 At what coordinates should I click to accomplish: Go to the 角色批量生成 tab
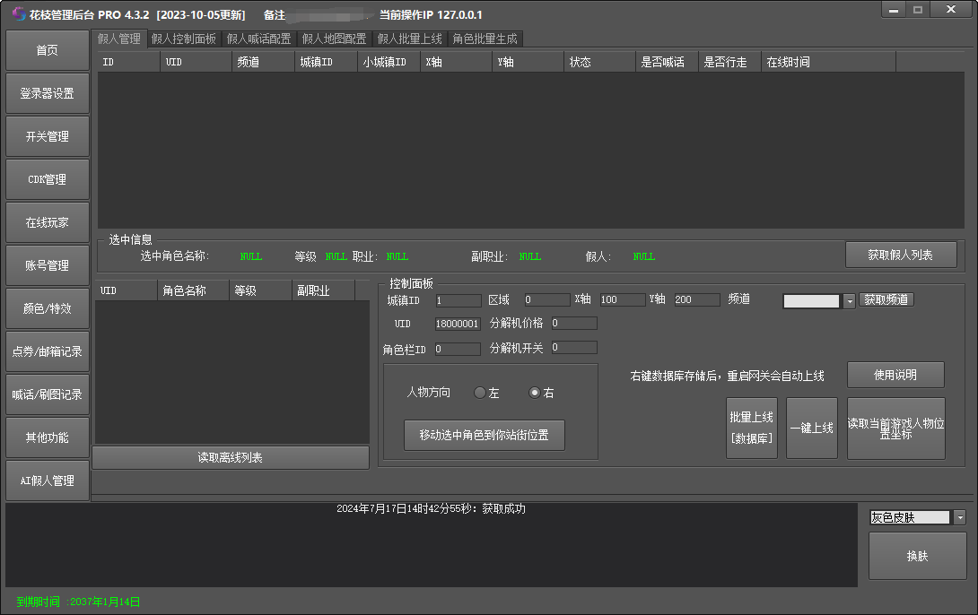tap(485, 39)
